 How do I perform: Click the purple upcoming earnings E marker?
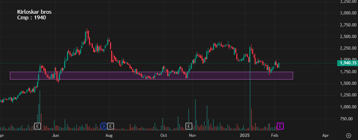280,126
